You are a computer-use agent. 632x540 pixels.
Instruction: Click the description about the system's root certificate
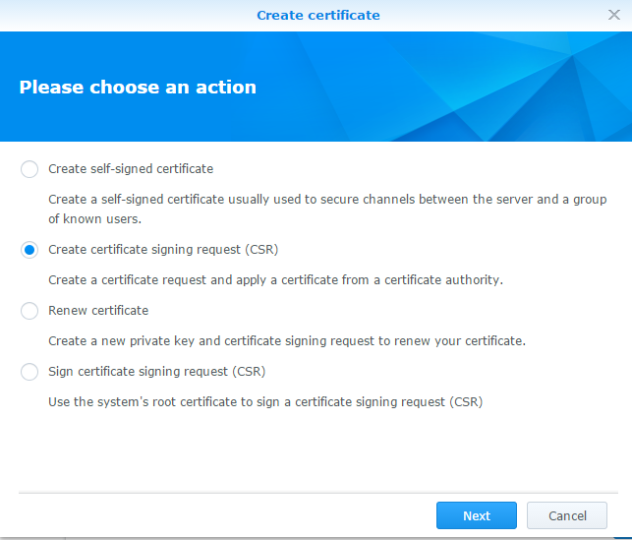coord(265,402)
